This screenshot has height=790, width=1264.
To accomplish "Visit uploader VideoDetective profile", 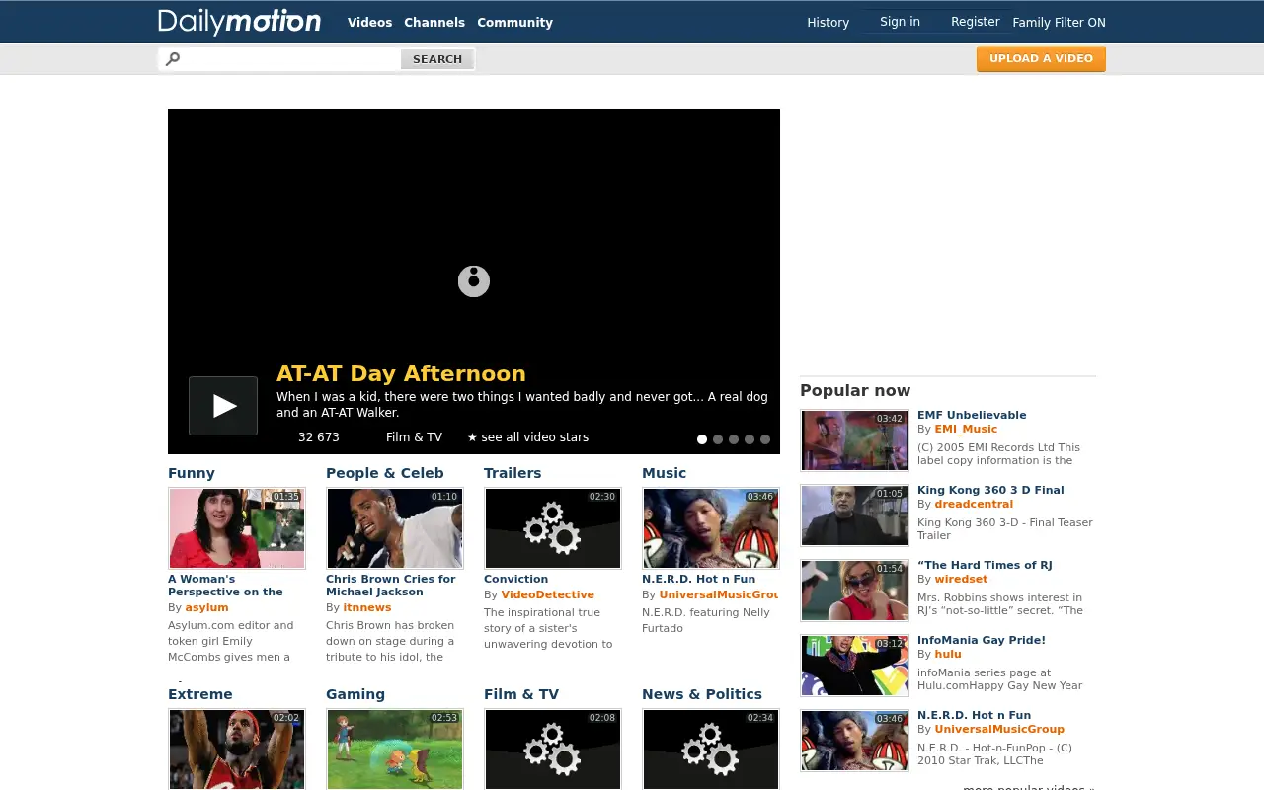I will [547, 595].
